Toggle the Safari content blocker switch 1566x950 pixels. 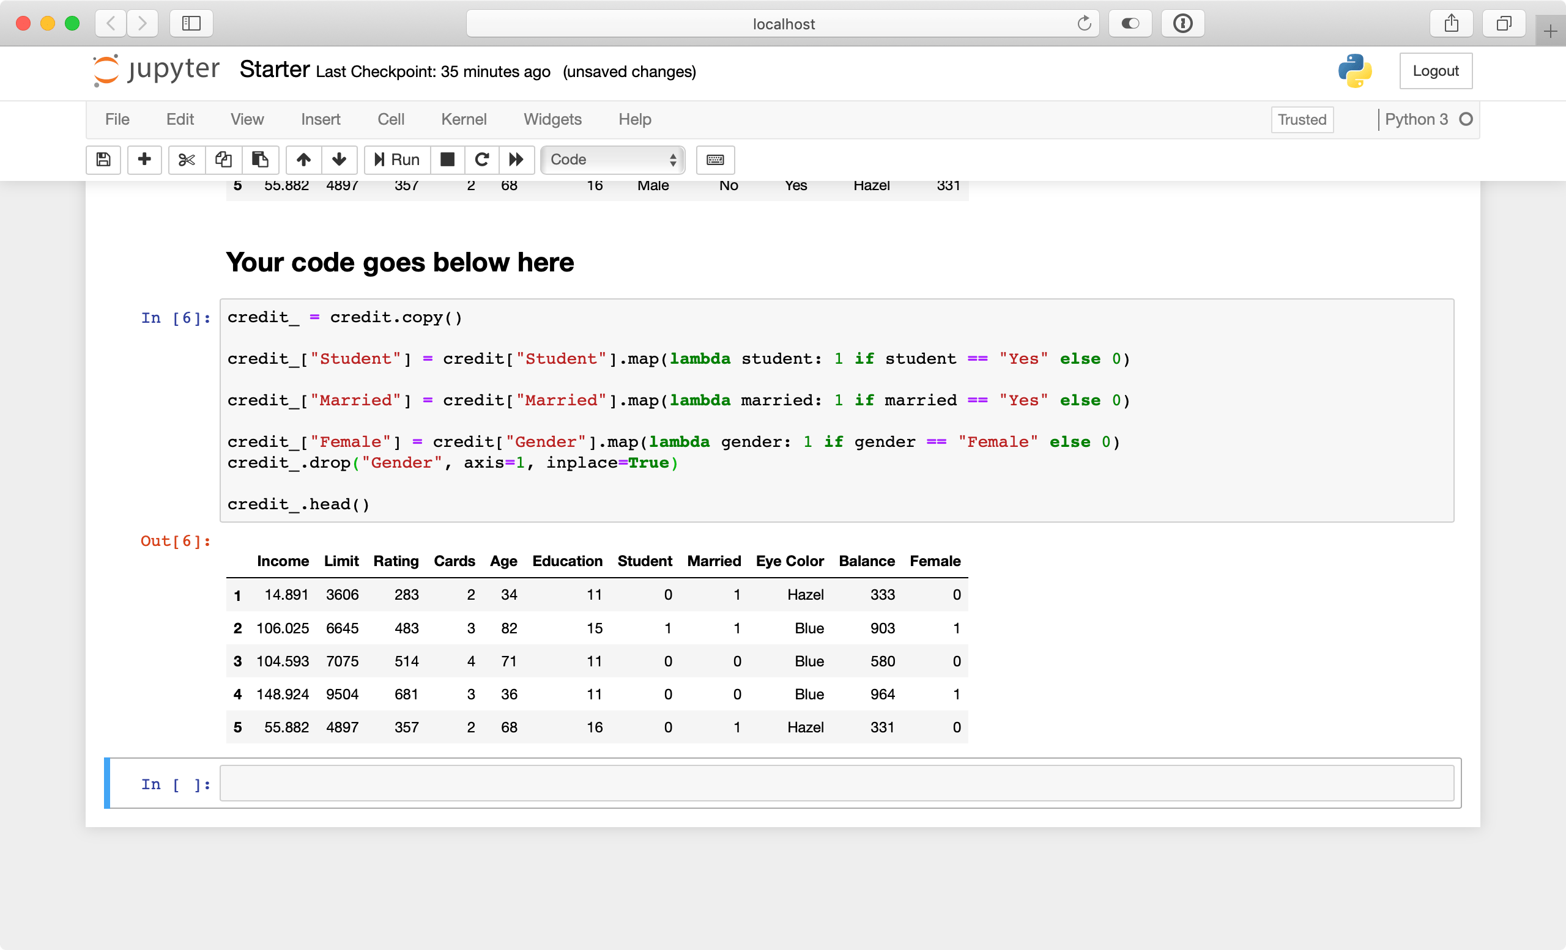[x=1129, y=23]
